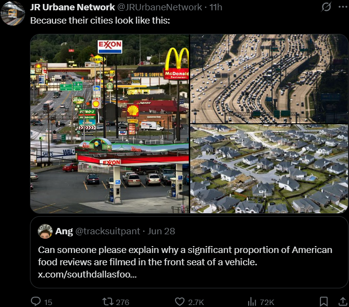349x307 pixels.
Task: Open the x.com/southdallasfoo... link
Action: pyautogui.click(x=87, y=274)
